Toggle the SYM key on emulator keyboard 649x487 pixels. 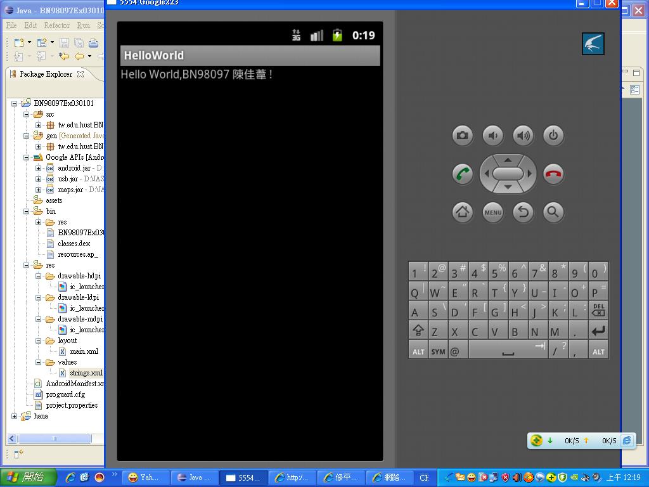coord(438,351)
